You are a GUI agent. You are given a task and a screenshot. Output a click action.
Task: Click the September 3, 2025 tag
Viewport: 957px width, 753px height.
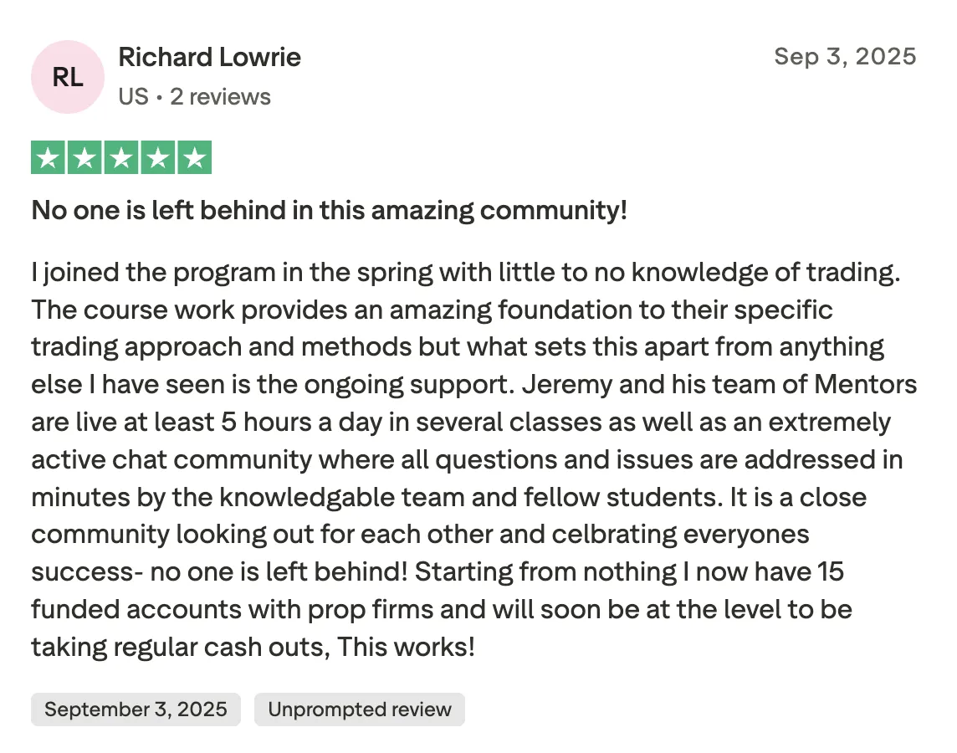click(x=136, y=709)
